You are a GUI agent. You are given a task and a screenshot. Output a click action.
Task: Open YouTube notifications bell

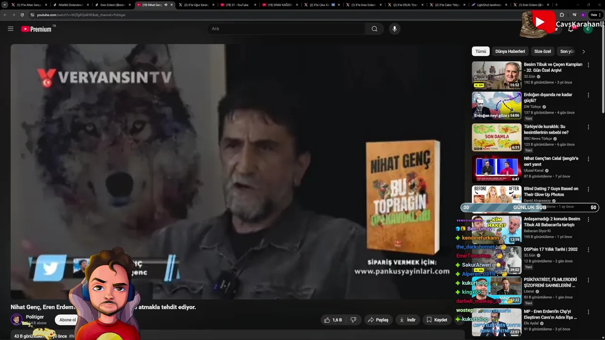[x=571, y=29]
